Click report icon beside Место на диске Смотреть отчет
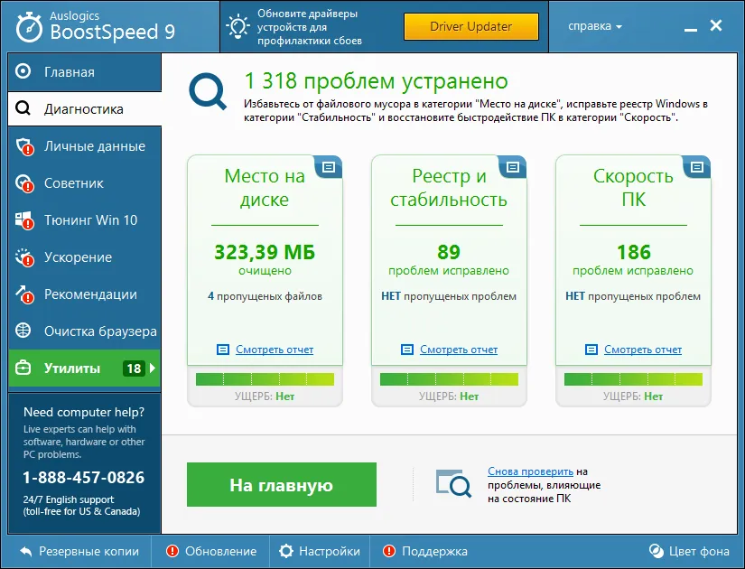Screen dimensions: 745x569 click(x=223, y=350)
